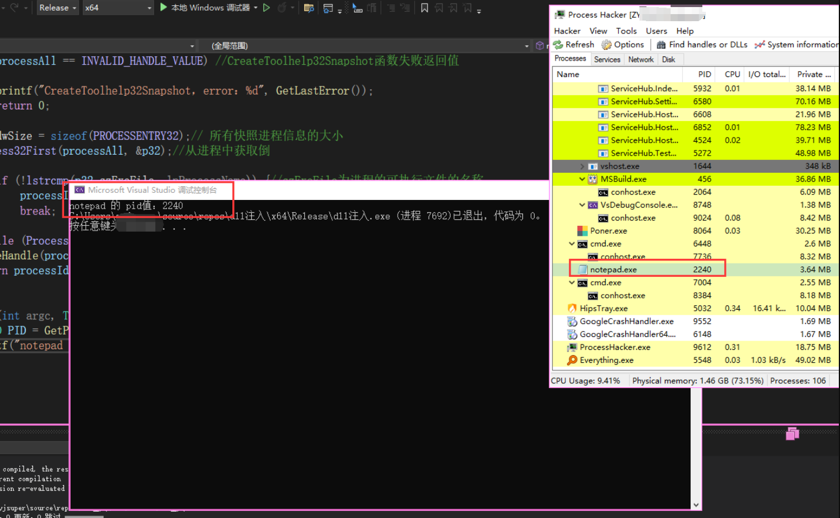This screenshot has width=840, height=518.
Task: Open the Tools menu in Process Hacker
Action: pos(626,31)
